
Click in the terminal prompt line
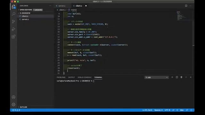[76, 81]
